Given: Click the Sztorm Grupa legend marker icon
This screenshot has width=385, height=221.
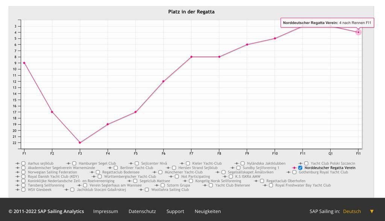Looking at the screenshot, I should click(x=157, y=185).
